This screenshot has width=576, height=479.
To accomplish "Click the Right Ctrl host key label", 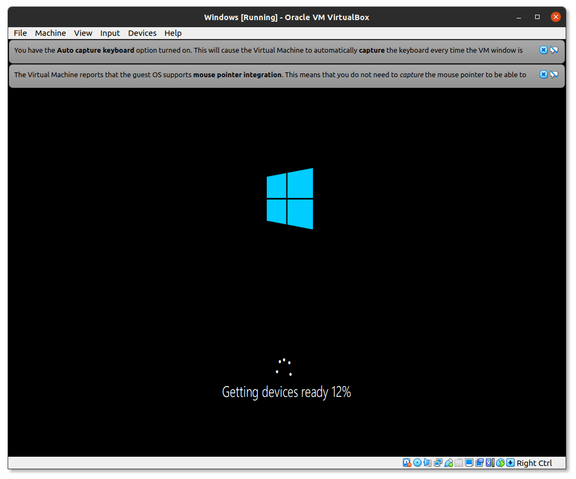I will (x=534, y=463).
